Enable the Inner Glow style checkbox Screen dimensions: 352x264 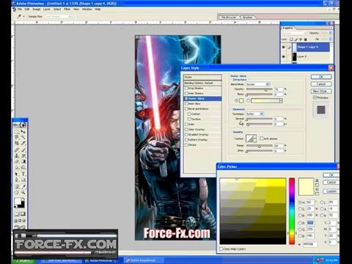186,103
